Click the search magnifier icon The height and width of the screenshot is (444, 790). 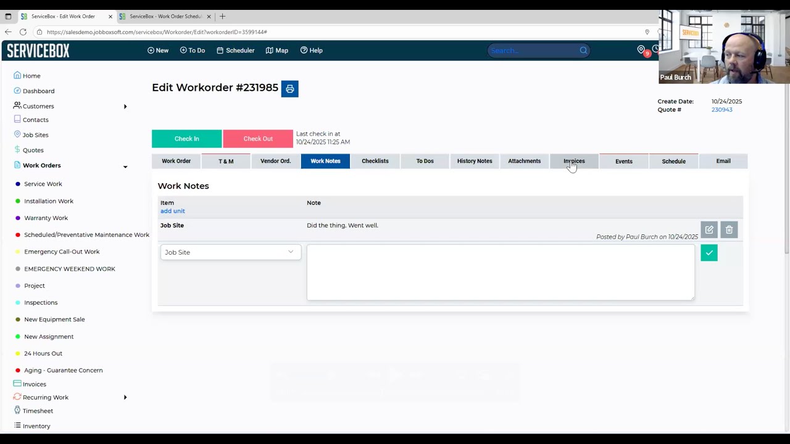[x=583, y=51]
